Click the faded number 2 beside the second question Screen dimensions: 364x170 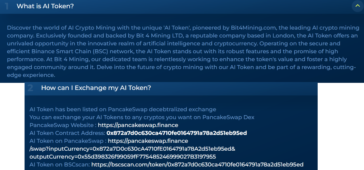(30, 88)
